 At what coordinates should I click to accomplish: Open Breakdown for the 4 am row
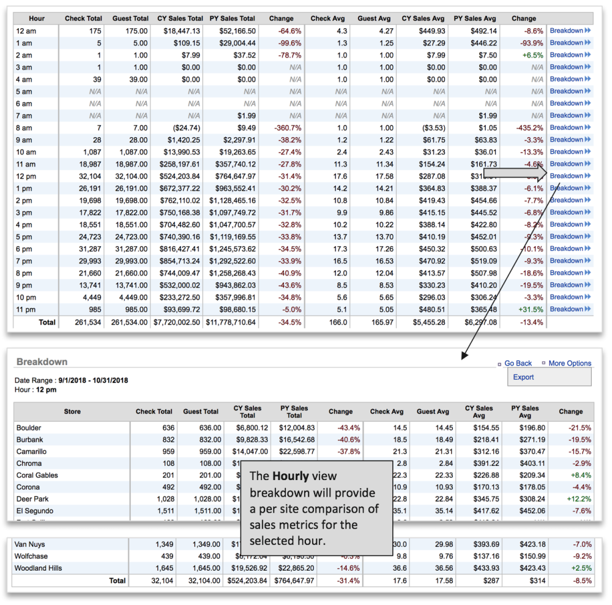(x=570, y=79)
